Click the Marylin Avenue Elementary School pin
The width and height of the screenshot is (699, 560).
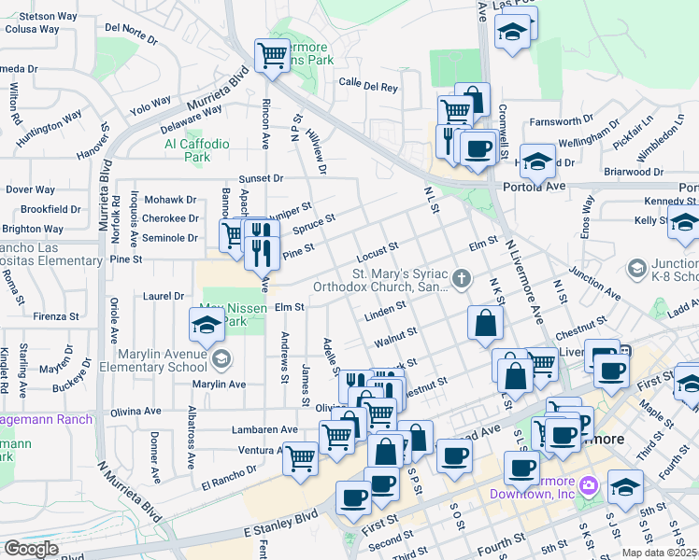pos(221,359)
